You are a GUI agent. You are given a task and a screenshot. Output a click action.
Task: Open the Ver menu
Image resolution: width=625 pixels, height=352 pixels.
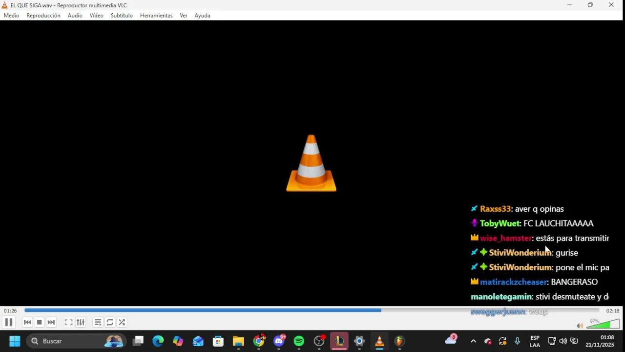[x=184, y=16]
